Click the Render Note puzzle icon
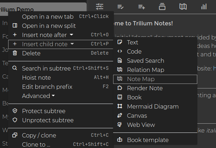Screen dimensions: 216x148 [x=120, y=88]
